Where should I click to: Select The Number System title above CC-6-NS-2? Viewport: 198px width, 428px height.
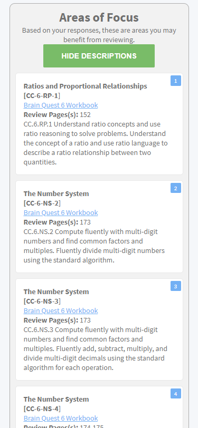[56, 194]
